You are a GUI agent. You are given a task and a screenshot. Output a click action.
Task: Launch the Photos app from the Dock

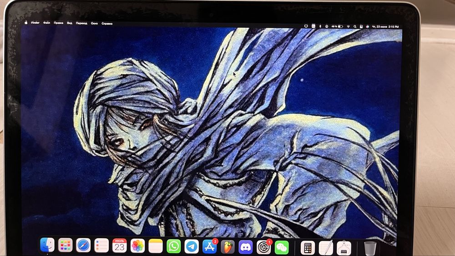click(137, 246)
